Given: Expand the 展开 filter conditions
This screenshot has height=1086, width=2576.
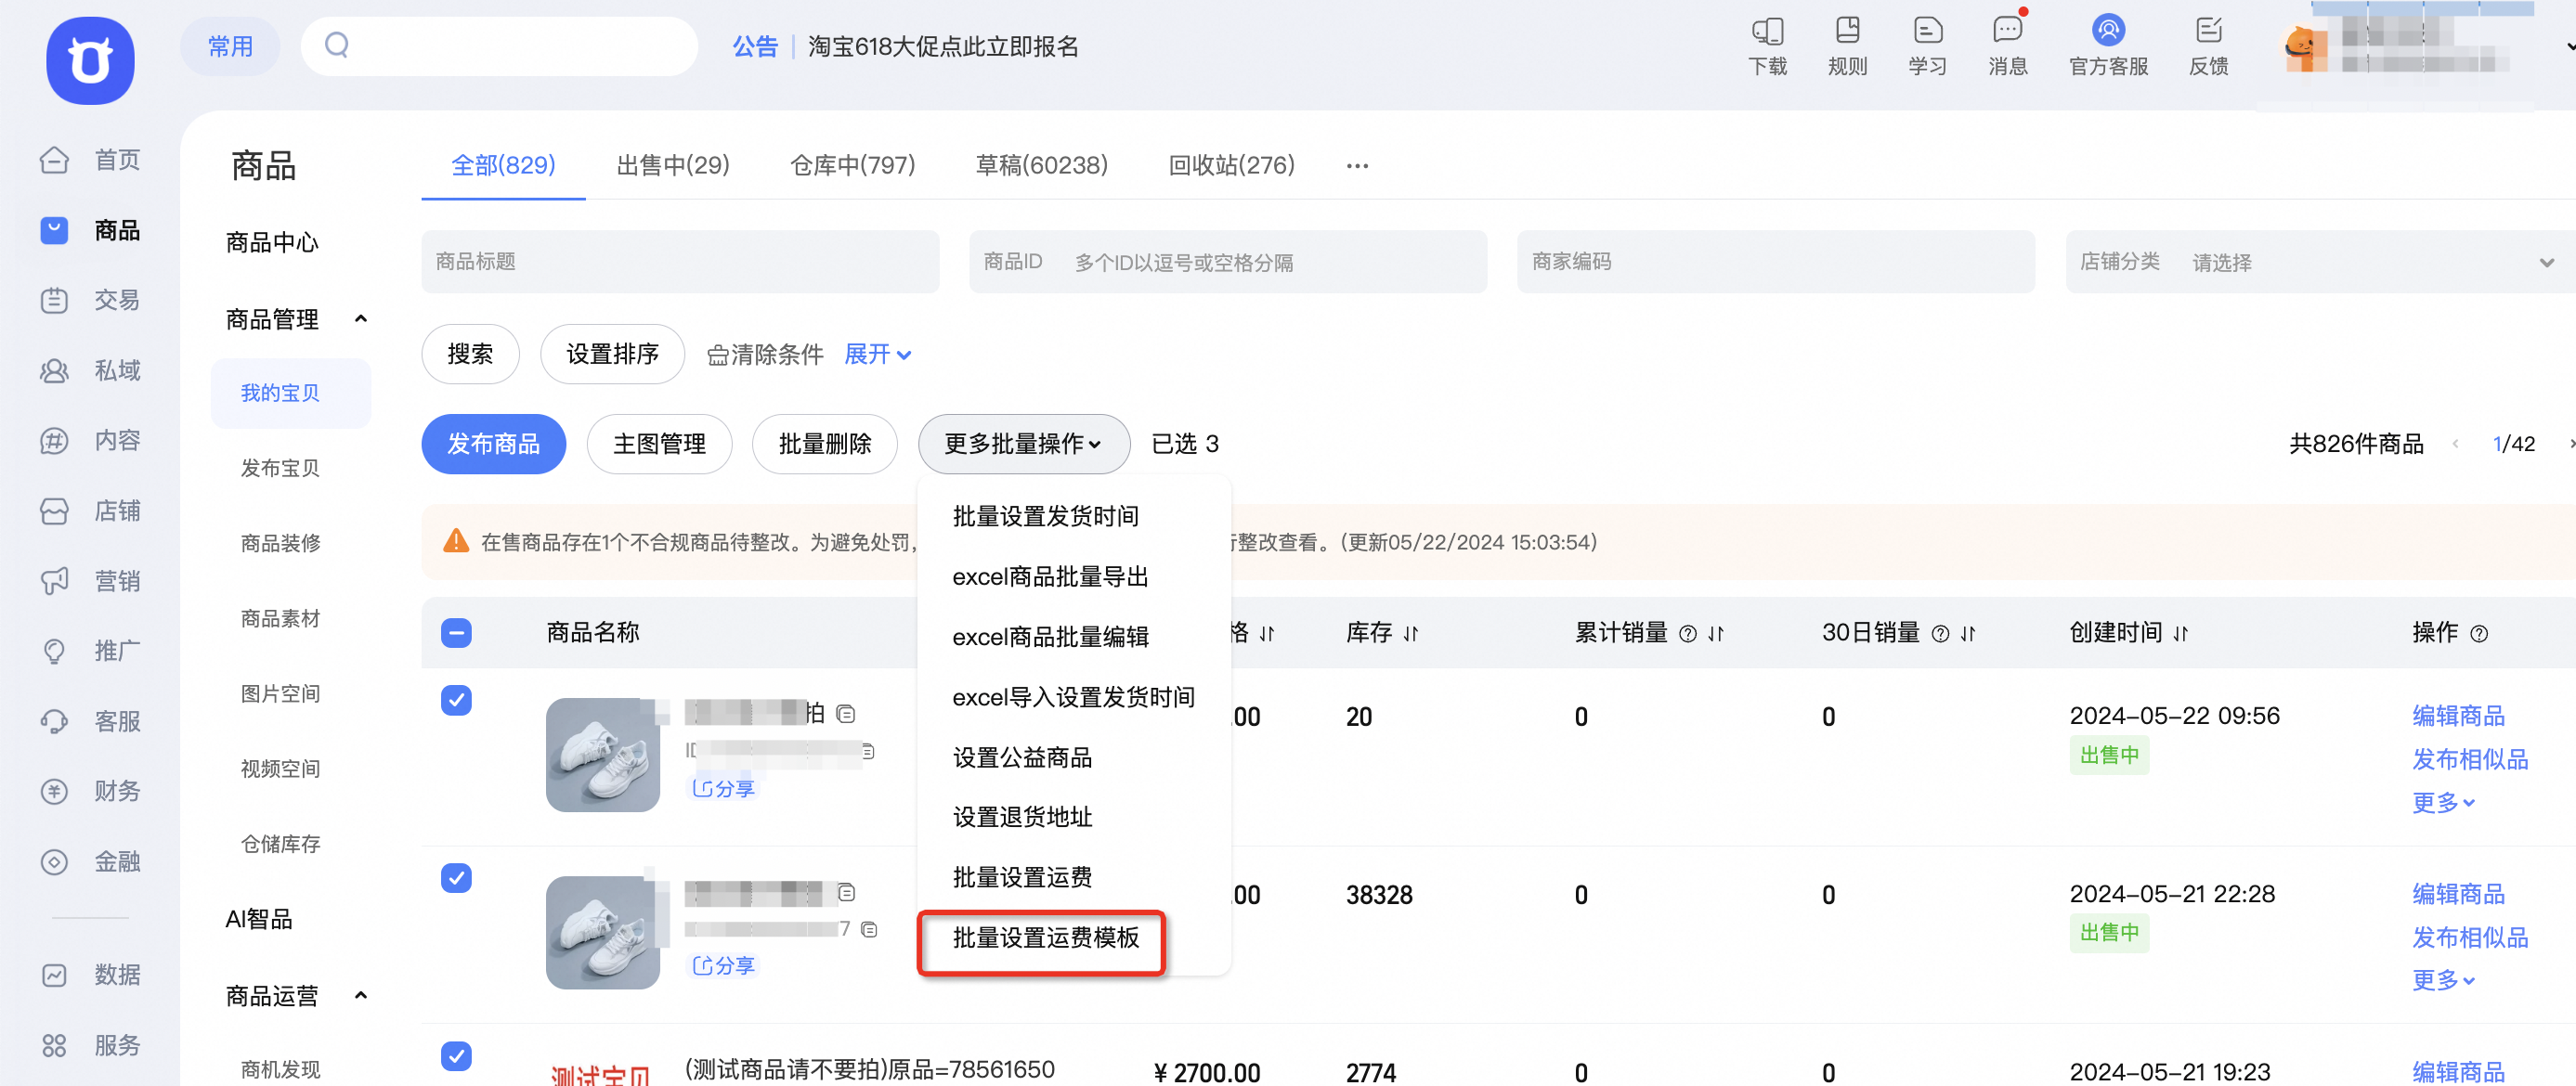Looking at the screenshot, I should pyautogui.click(x=877, y=354).
